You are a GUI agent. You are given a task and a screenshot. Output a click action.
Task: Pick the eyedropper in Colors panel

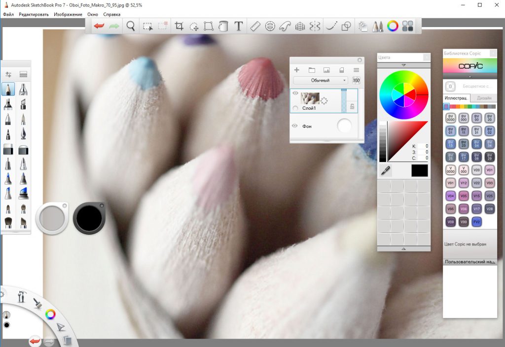tap(386, 170)
